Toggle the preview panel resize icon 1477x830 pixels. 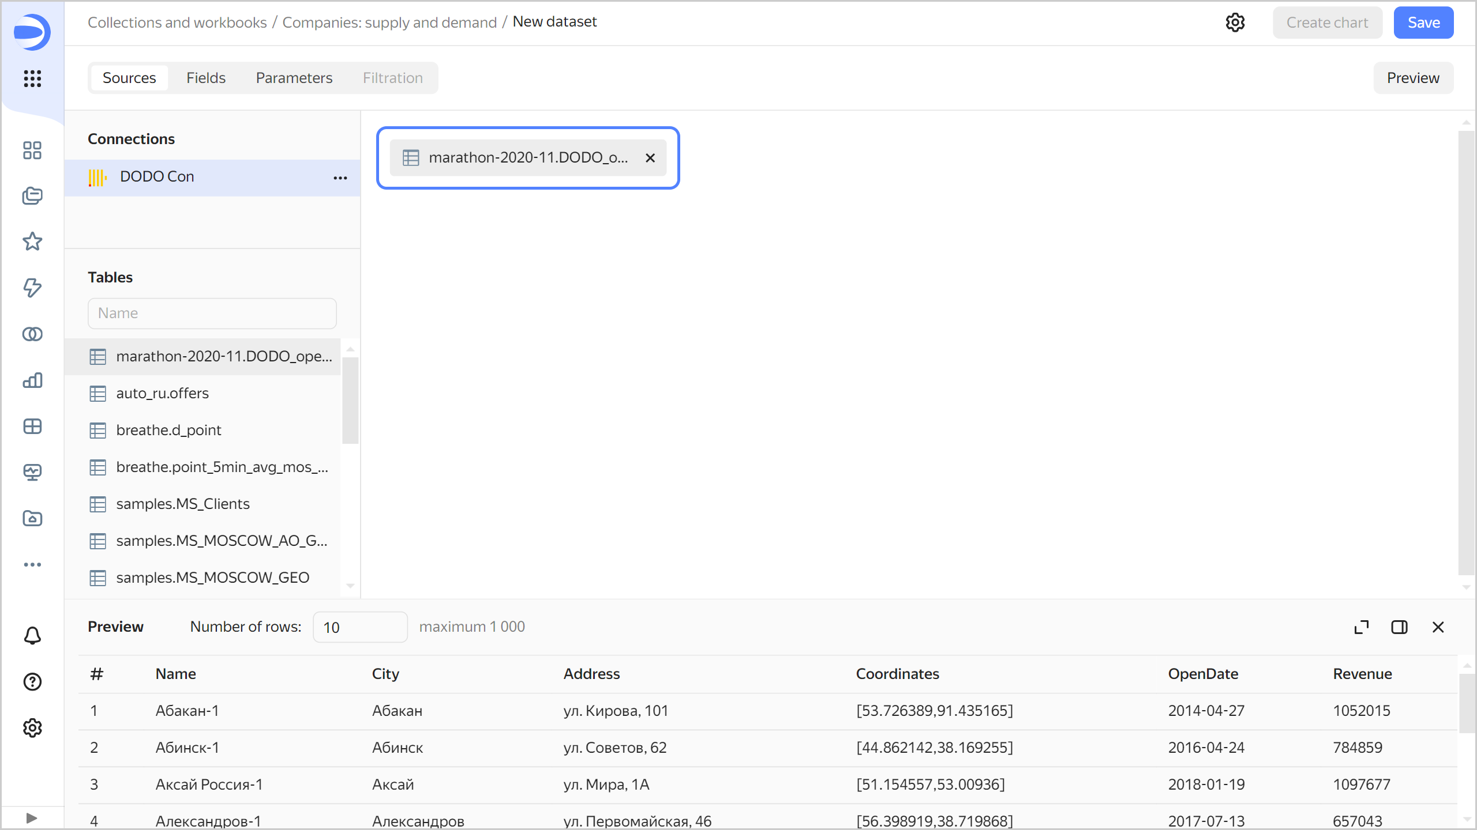[1399, 627]
